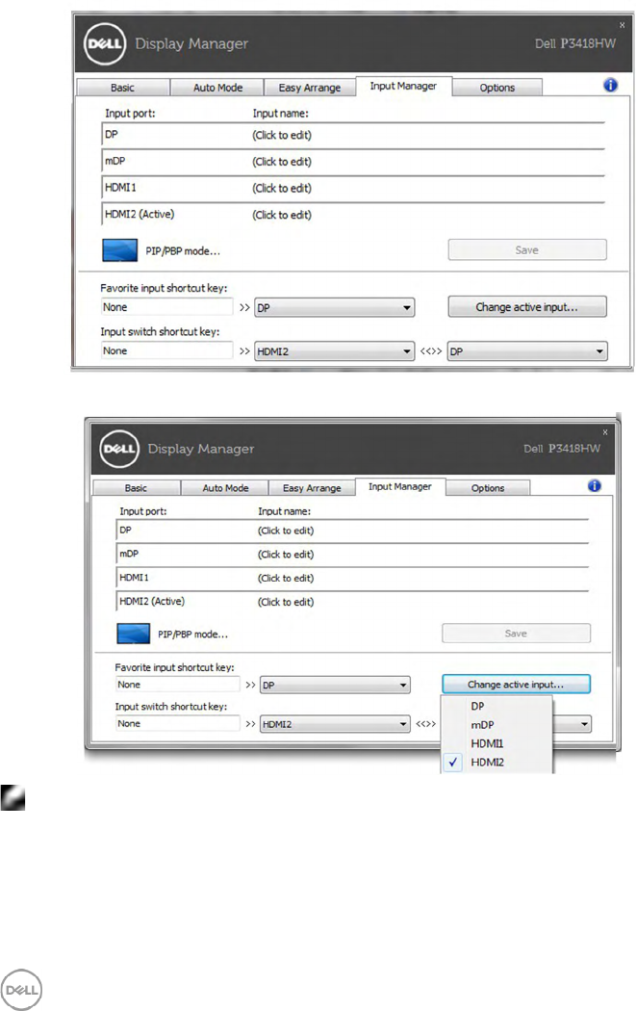Expand HDMI2 input switch dropdown in upper window
Image resolution: width=636 pixels, height=1011 pixels.
335,351
